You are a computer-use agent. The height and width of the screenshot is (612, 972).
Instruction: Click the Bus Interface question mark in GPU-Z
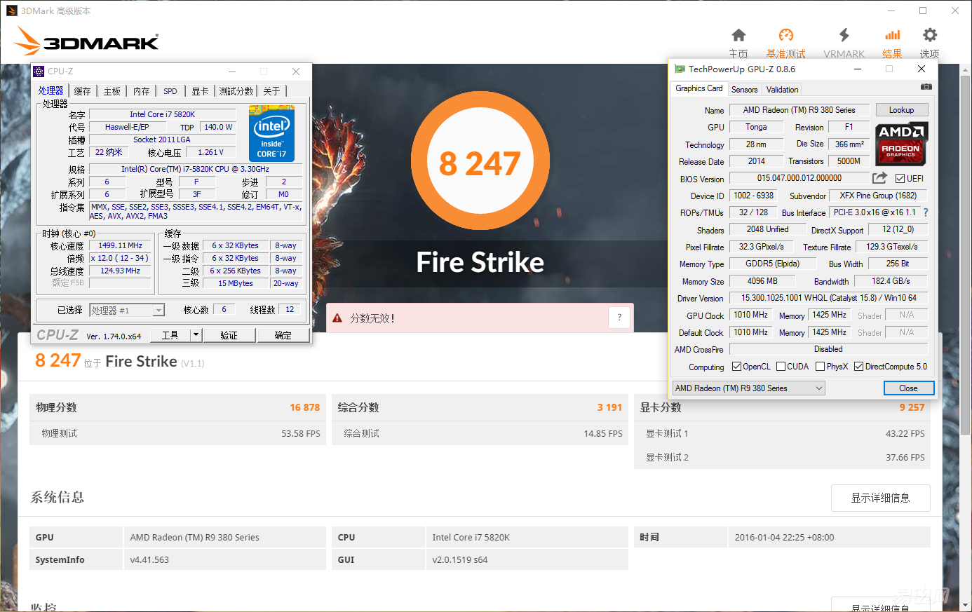pos(926,212)
